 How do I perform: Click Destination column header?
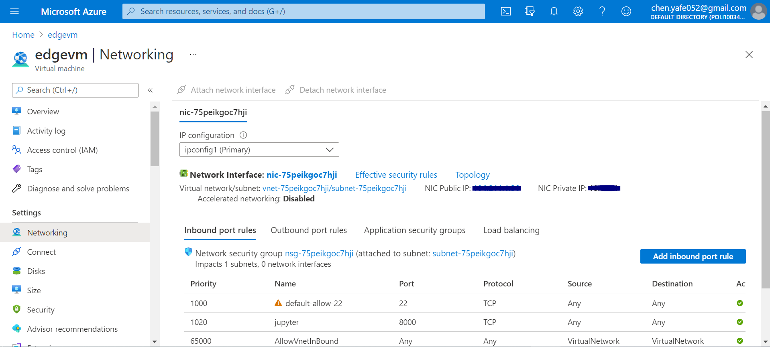coord(672,284)
